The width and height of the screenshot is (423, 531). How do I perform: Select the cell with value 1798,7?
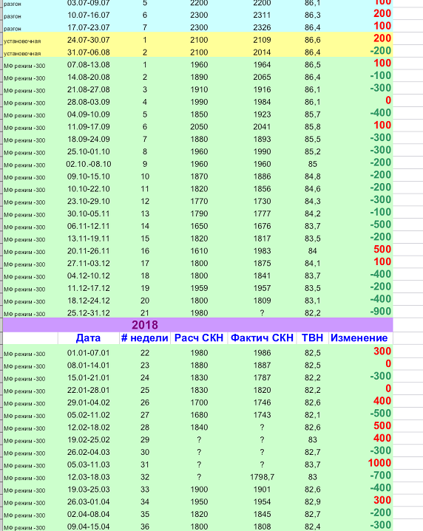(x=262, y=477)
